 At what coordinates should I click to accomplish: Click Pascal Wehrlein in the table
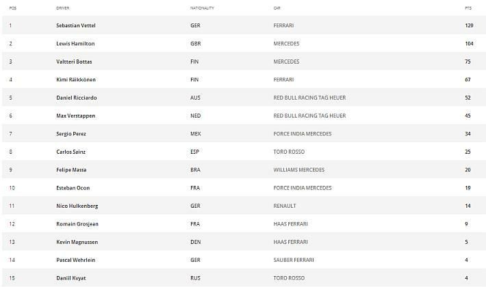tap(75, 260)
